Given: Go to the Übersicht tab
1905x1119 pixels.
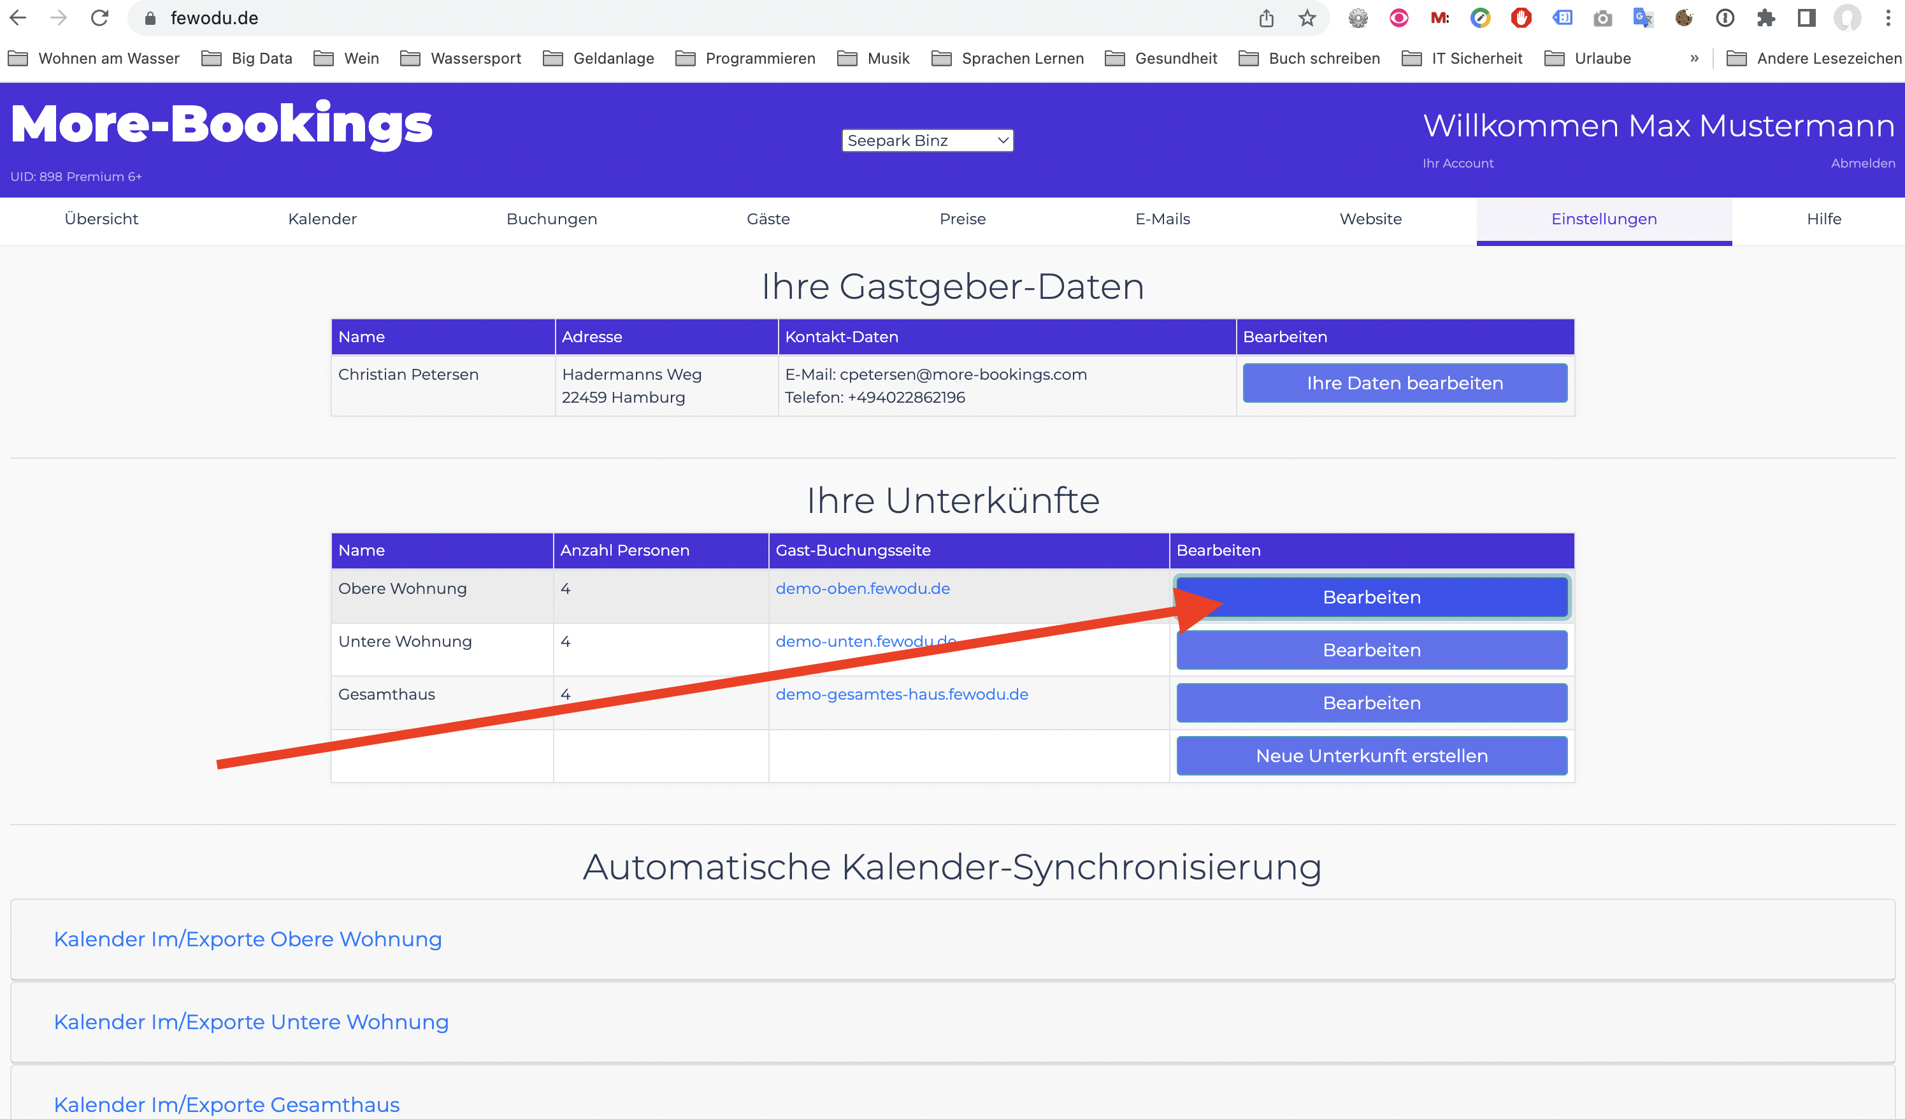Looking at the screenshot, I should point(101,219).
